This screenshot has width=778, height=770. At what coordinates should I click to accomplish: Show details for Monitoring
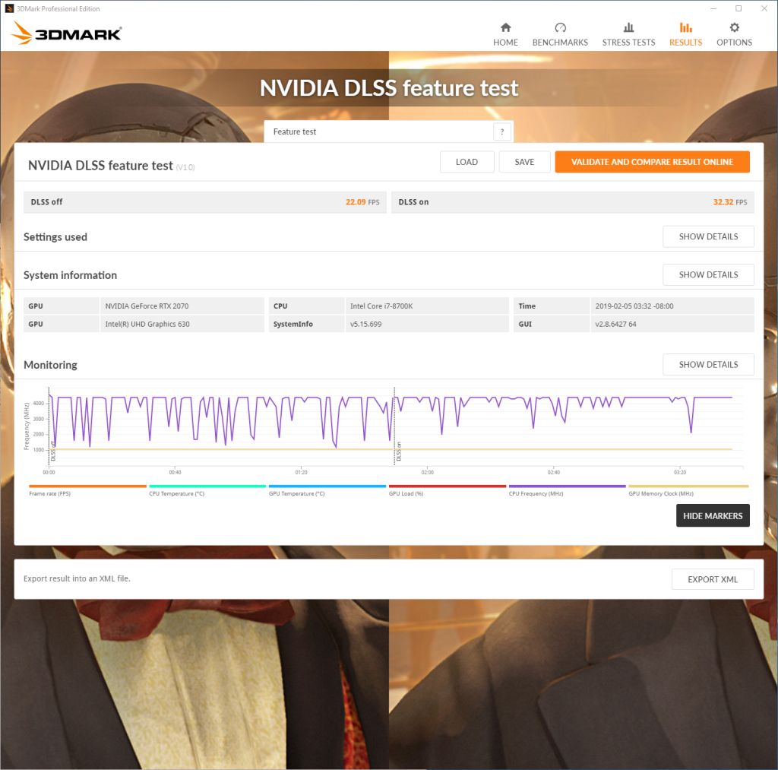708,364
